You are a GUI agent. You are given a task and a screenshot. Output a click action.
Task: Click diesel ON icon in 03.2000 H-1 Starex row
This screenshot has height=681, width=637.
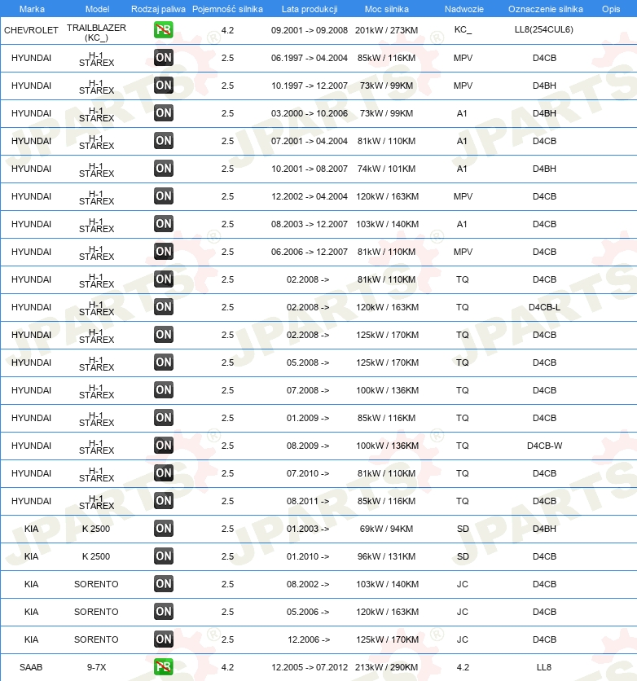pos(164,113)
